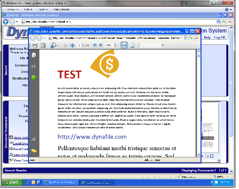This screenshot has height=189, width=239.
Task: Open the Attachments paperclip panel
Action: tap(34, 140)
